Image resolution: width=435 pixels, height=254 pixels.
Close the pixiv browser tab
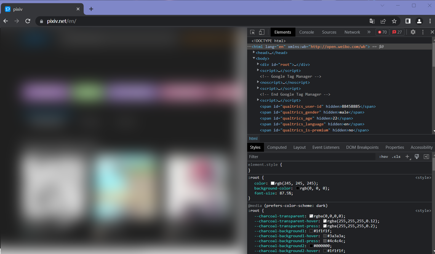(78, 9)
